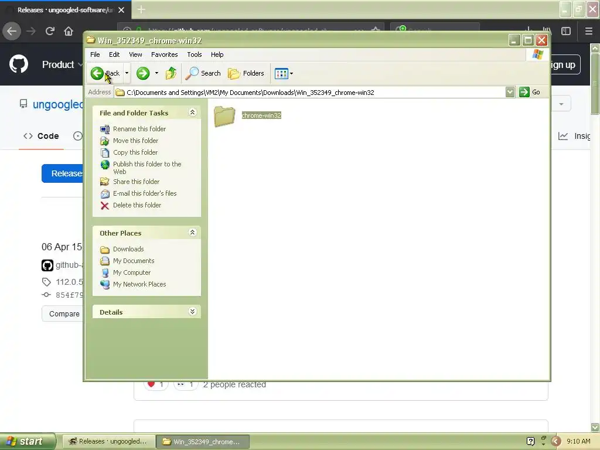Click the chrome-win32 folder name
Image resolution: width=600 pixels, height=450 pixels.
tap(261, 115)
